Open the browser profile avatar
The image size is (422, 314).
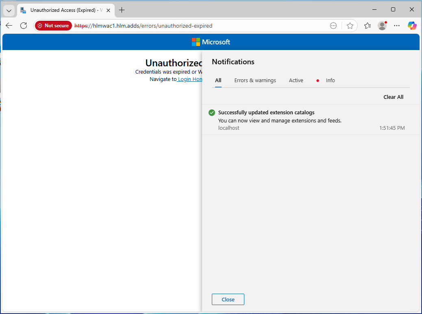(x=382, y=26)
